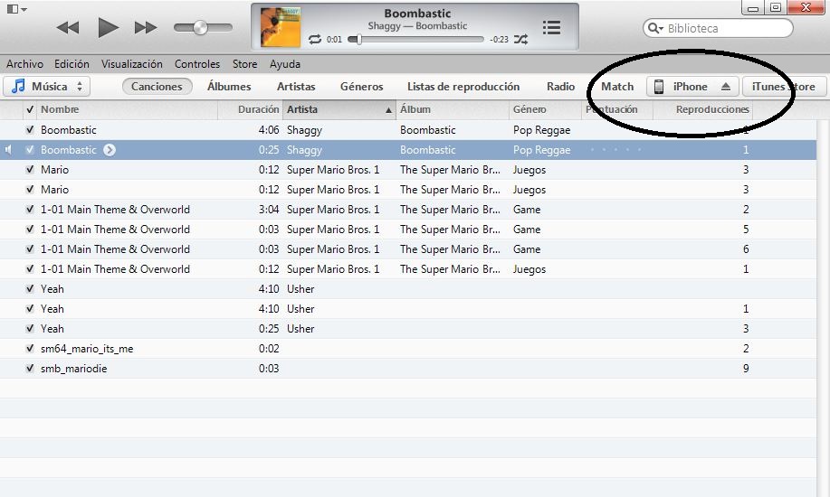
Task: Uncheck the first Mario song checkbox
Action: (30, 169)
